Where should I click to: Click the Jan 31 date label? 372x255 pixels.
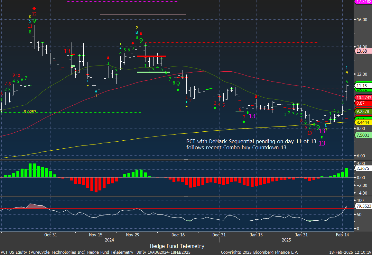coord(301,235)
